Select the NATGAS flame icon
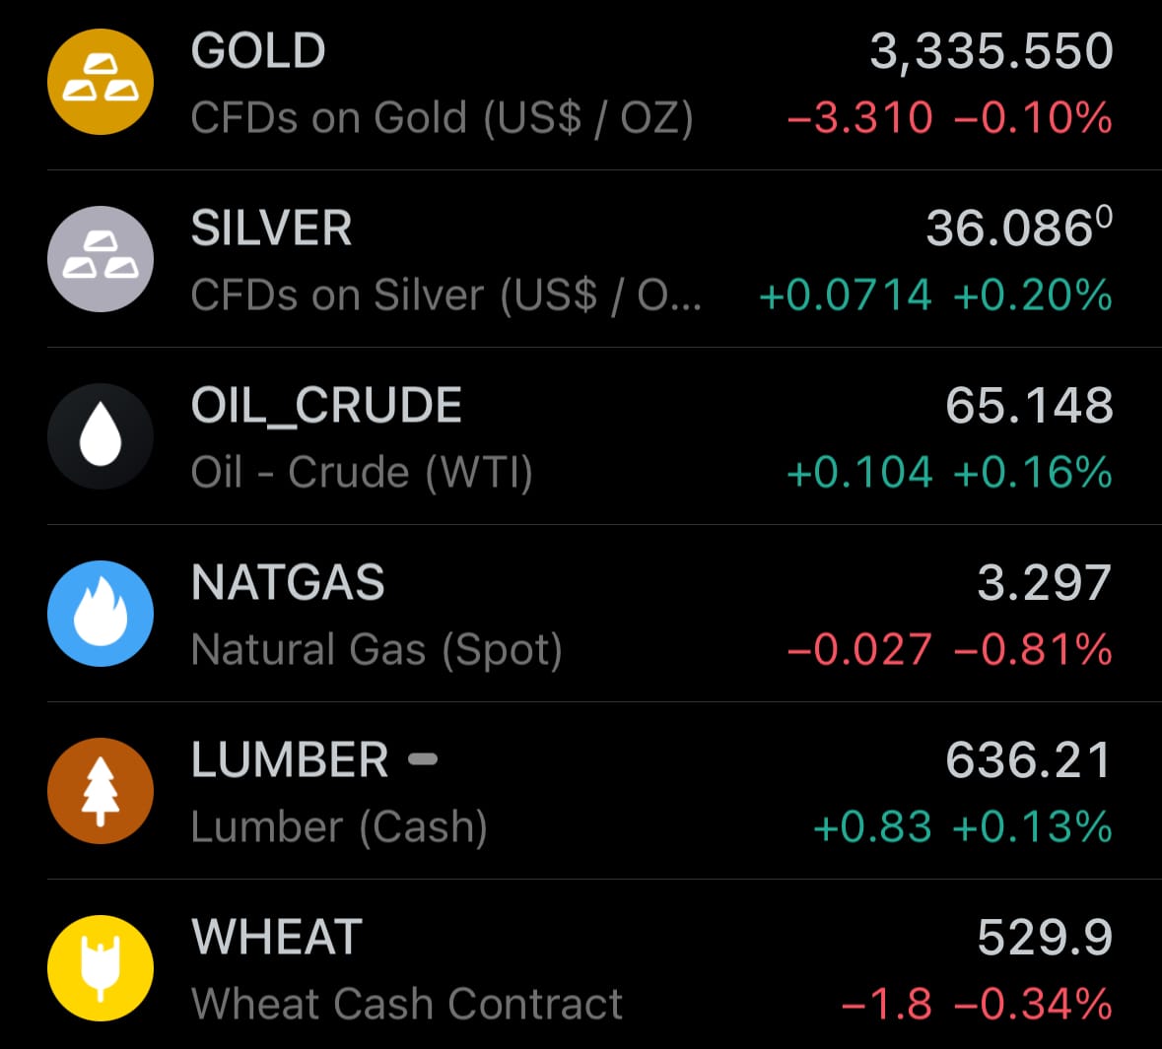This screenshot has height=1049, width=1162. pos(101,614)
